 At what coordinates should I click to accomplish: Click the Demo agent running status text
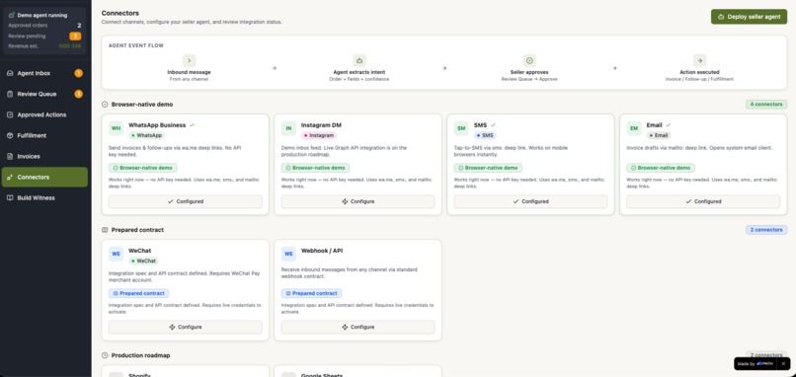[42, 15]
